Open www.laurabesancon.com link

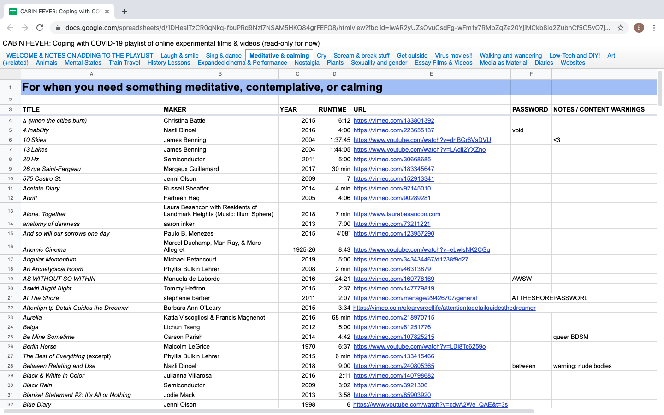(x=397, y=214)
